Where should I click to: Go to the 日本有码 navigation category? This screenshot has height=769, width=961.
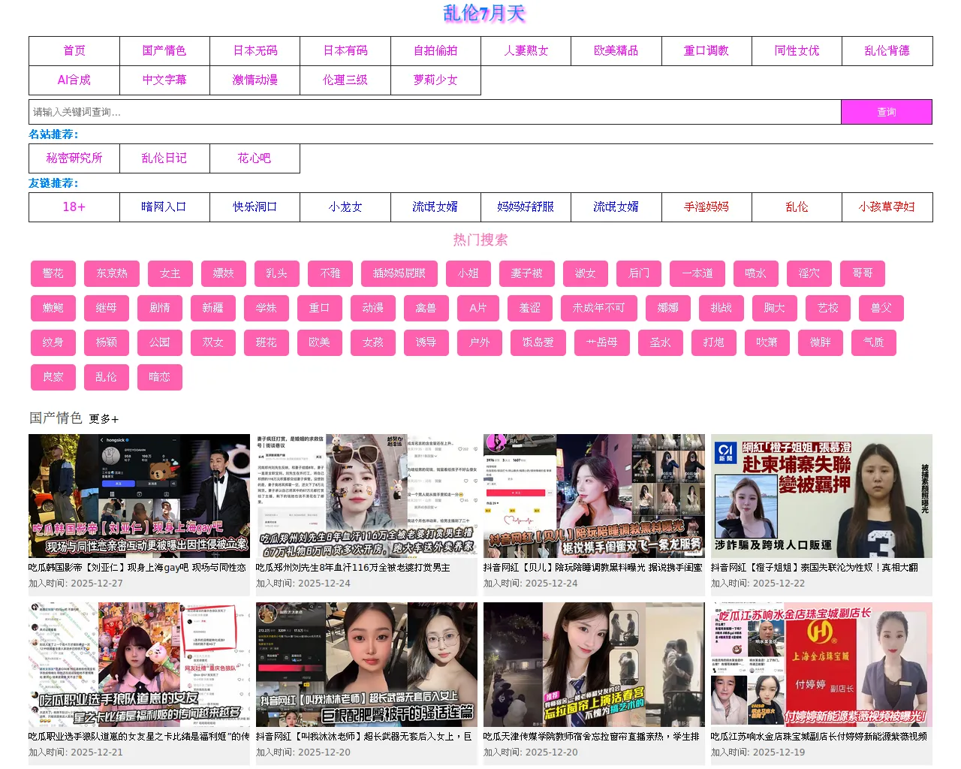tap(345, 51)
